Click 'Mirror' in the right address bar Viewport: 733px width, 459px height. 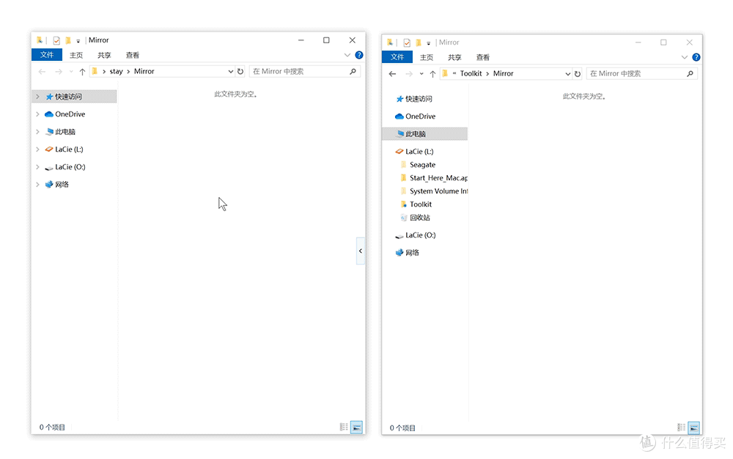coord(503,74)
